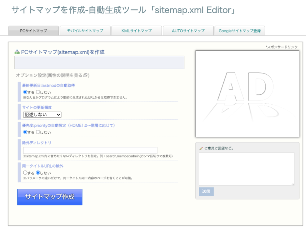Click the popup window icon beside 属性の説明を見る
The image size is (306, 231).
click(x=85, y=75)
